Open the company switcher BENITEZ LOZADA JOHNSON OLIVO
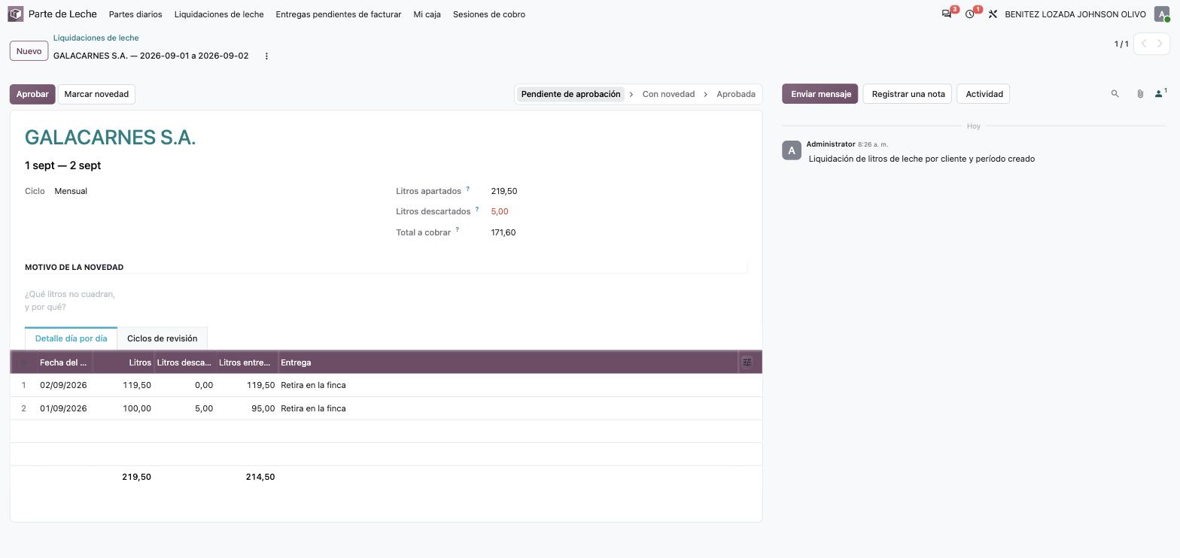This screenshot has height=558, width=1180. (x=1075, y=14)
